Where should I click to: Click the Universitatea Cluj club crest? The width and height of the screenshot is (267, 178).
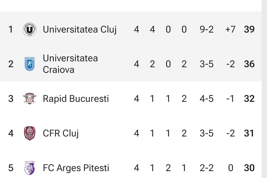(x=29, y=30)
